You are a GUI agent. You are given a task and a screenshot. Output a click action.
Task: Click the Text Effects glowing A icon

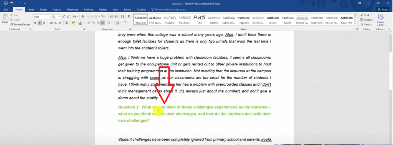(x=67, y=23)
